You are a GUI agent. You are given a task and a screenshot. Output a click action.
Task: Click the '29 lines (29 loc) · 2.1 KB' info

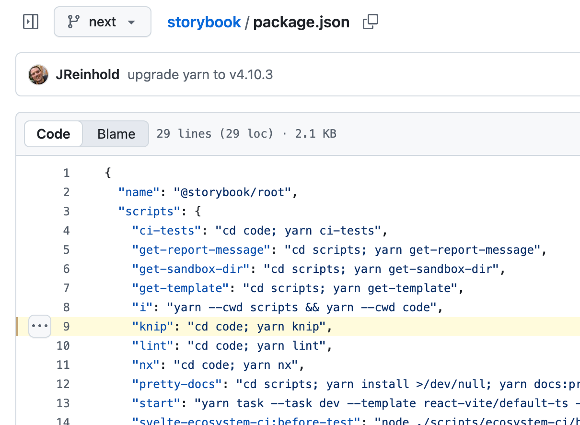[246, 134]
